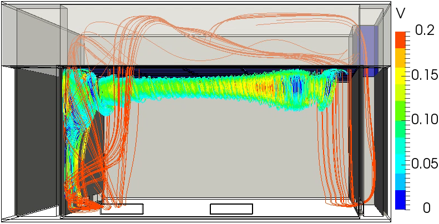
Task: Click the 0.2 legend maximum label
Action: click(x=423, y=32)
